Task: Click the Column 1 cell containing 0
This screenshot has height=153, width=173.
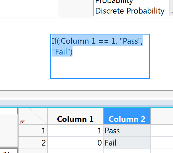Action: [x=75, y=143]
